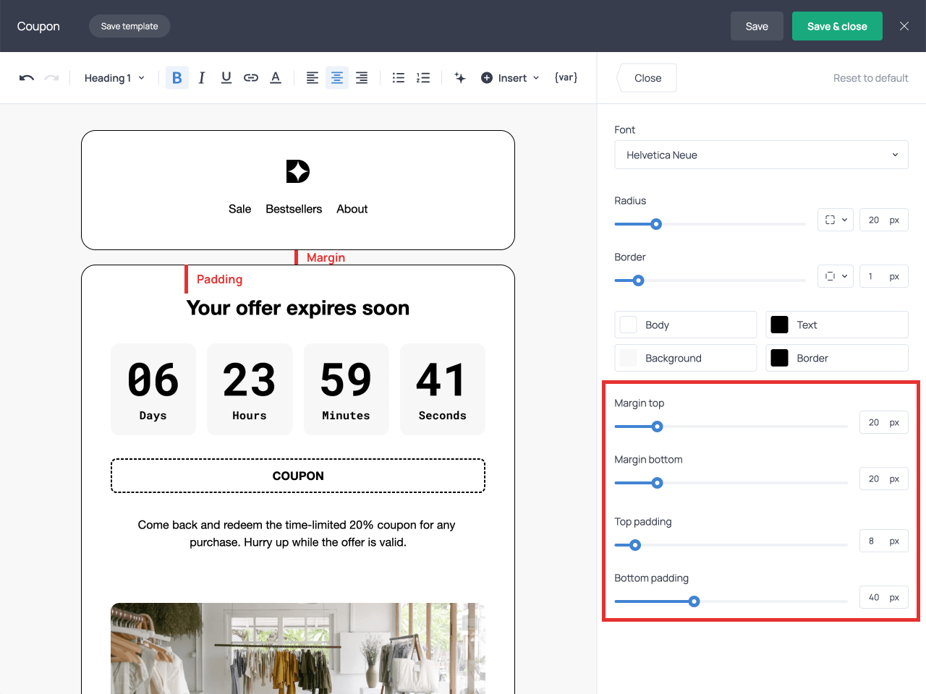The image size is (926, 694).
Task: Click the Margin top value field
Action: [x=874, y=422]
